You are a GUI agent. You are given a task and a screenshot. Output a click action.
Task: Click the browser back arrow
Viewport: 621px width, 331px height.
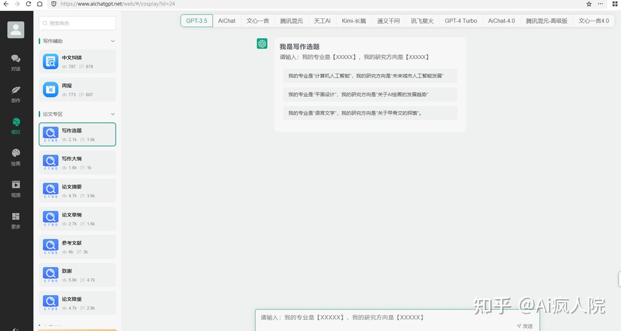click(6, 4)
